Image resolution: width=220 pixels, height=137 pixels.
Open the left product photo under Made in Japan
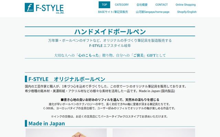(66, 133)
